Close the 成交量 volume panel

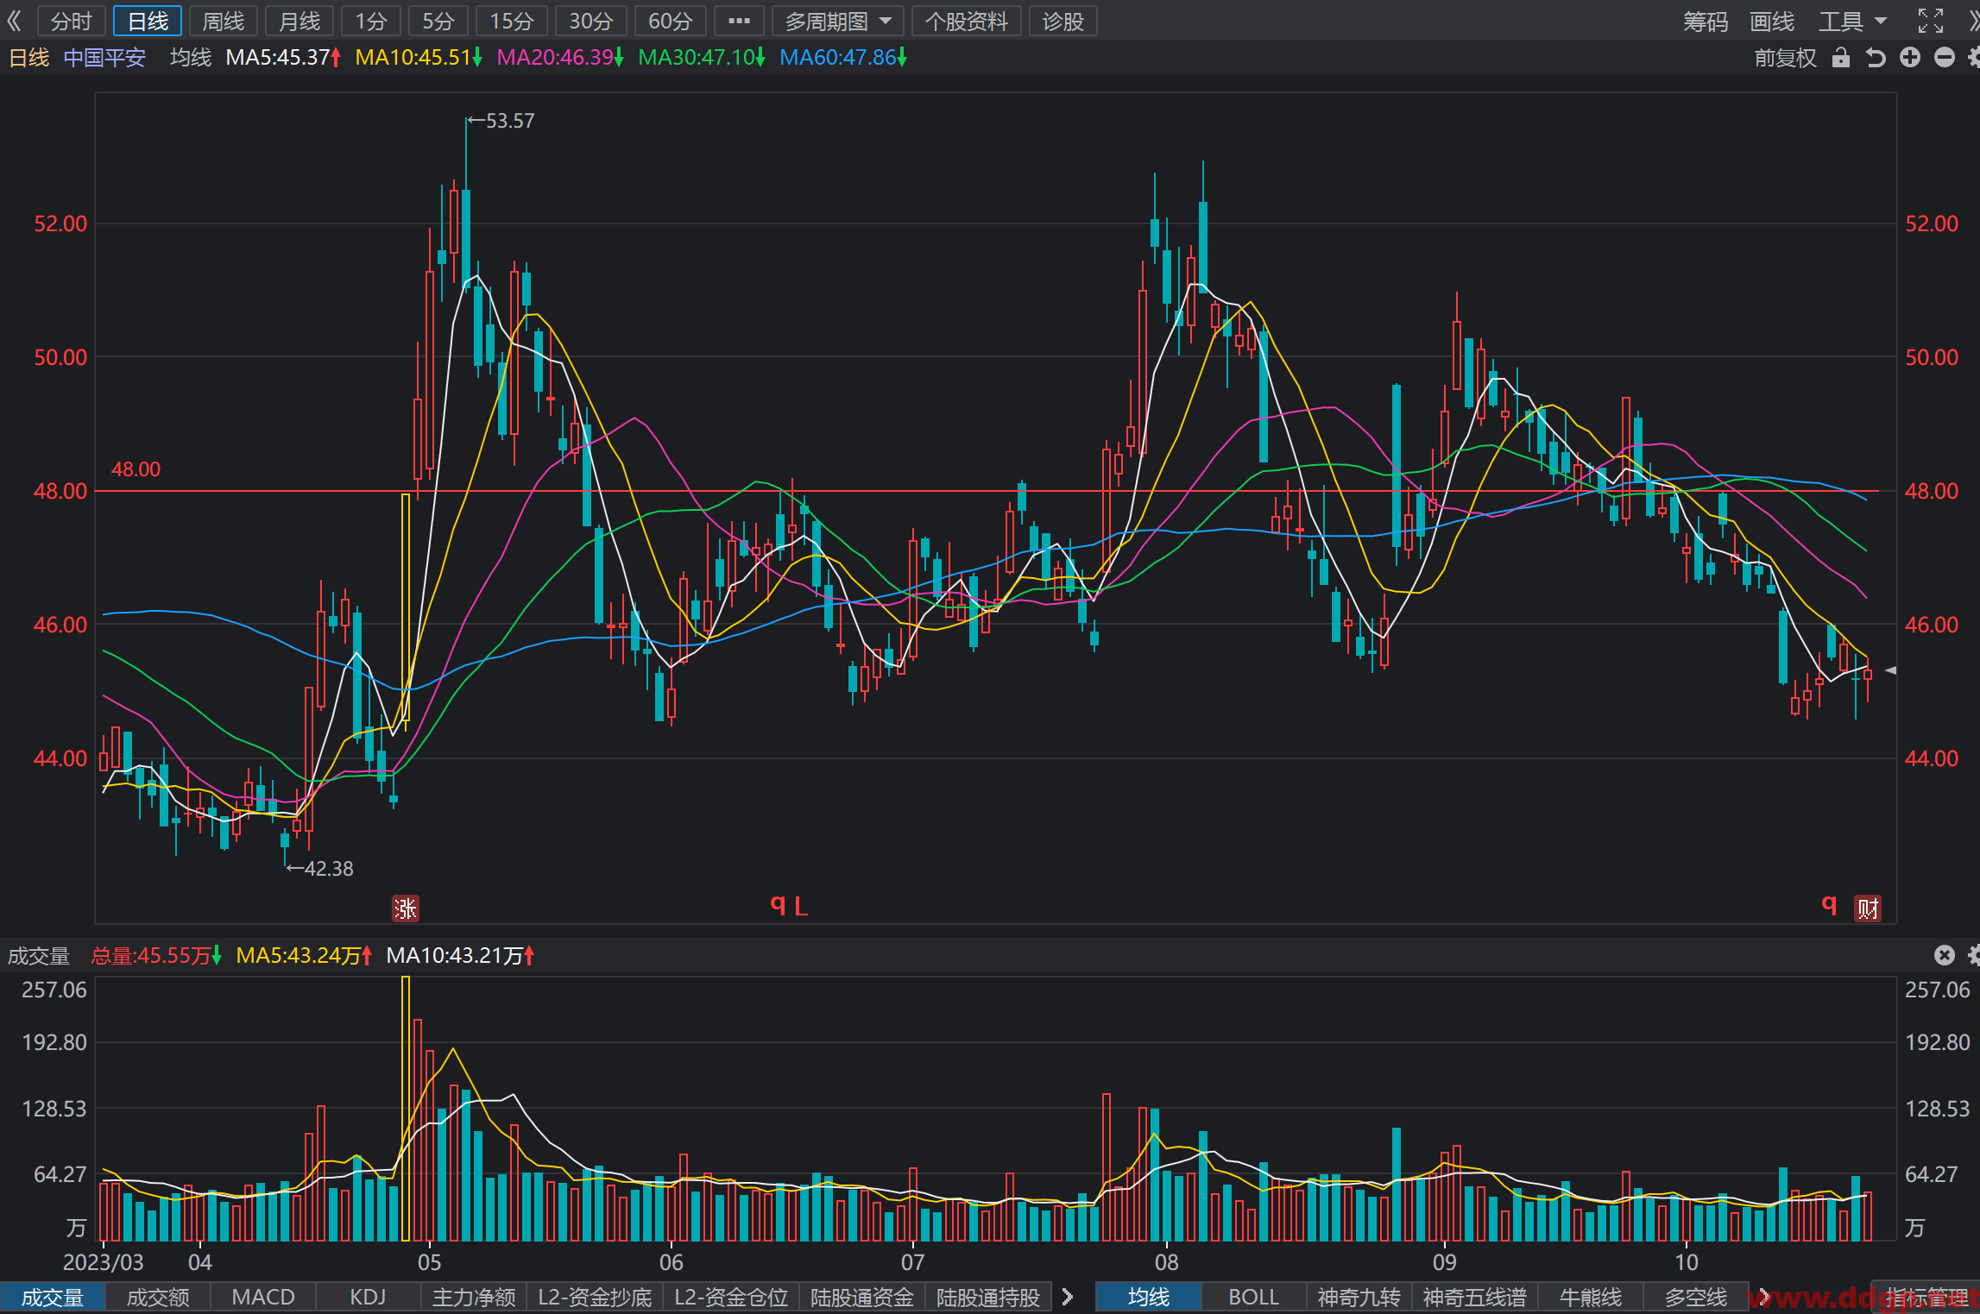pyautogui.click(x=1944, y=955)
